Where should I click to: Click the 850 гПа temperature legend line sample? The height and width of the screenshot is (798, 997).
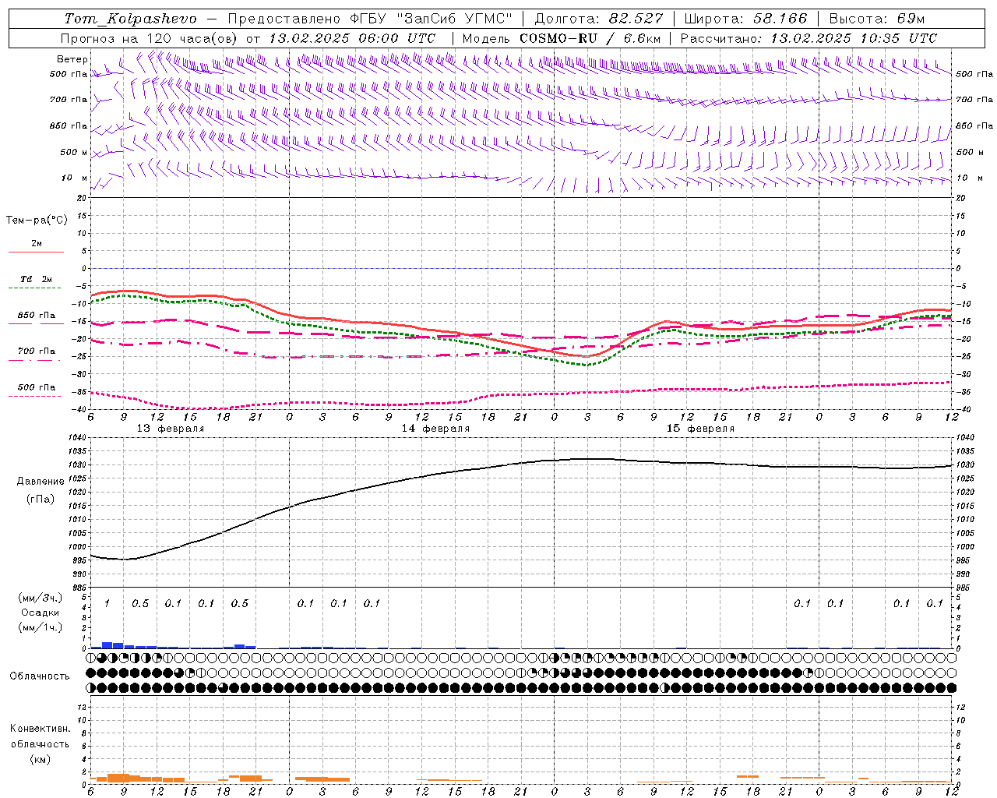point(36,323)
